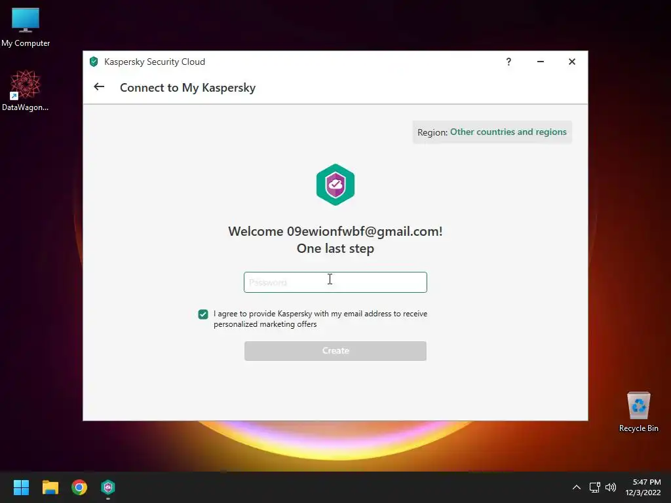Select the Recycle Bin desktop icon
This screenshot has height=503, width=671.
pyautogui.click(x=638, y=411)
